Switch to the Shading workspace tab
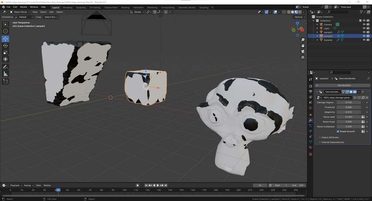This screenshot has width=372, height=201. [125, 8]
